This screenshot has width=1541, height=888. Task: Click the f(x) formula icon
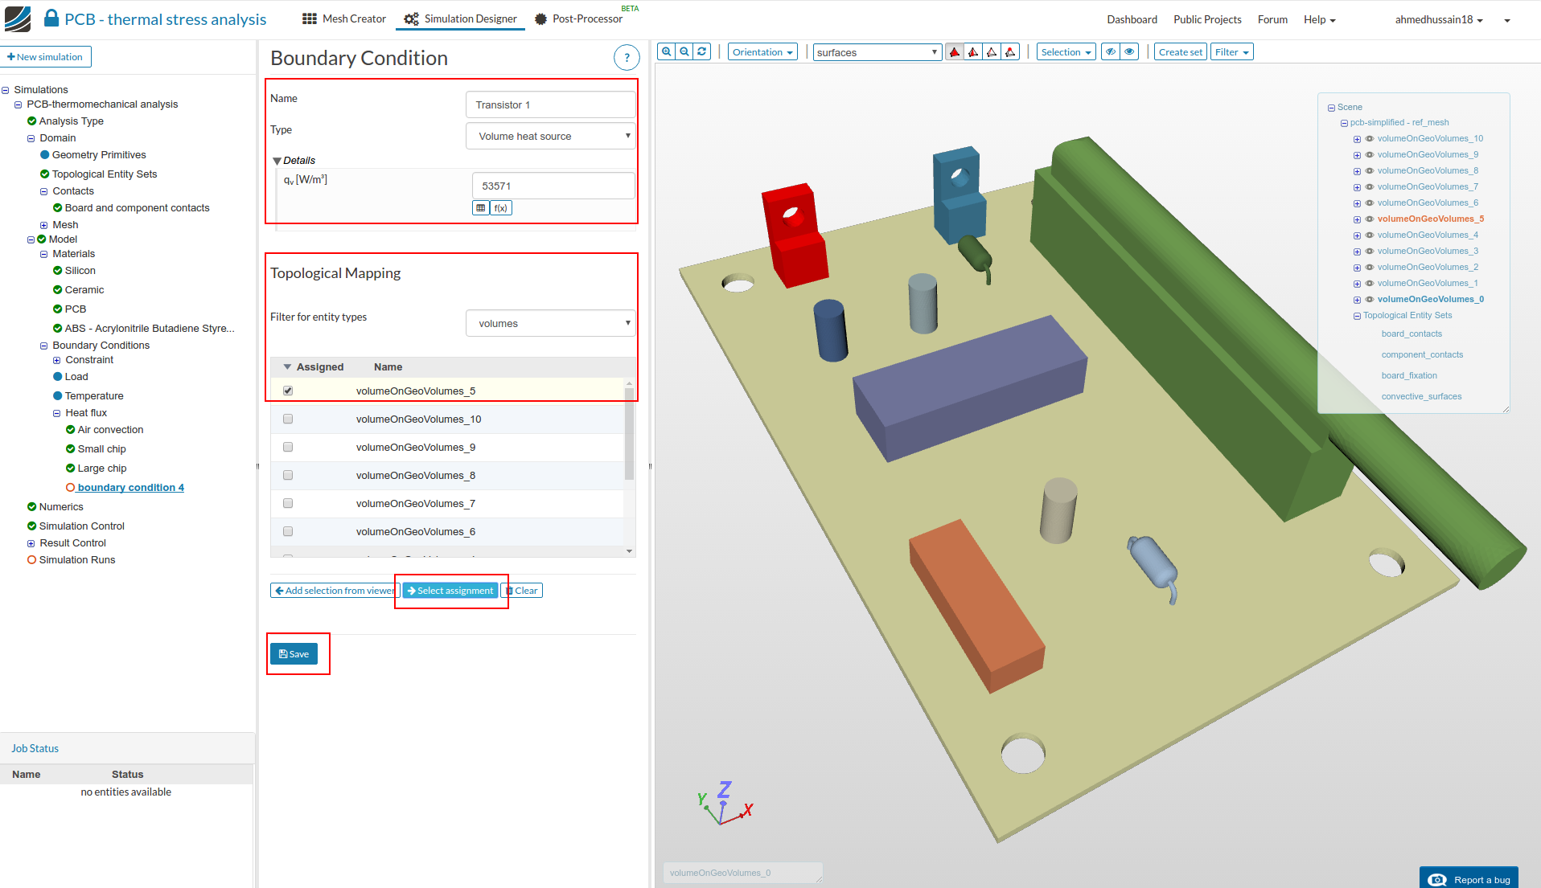[501, 208]
